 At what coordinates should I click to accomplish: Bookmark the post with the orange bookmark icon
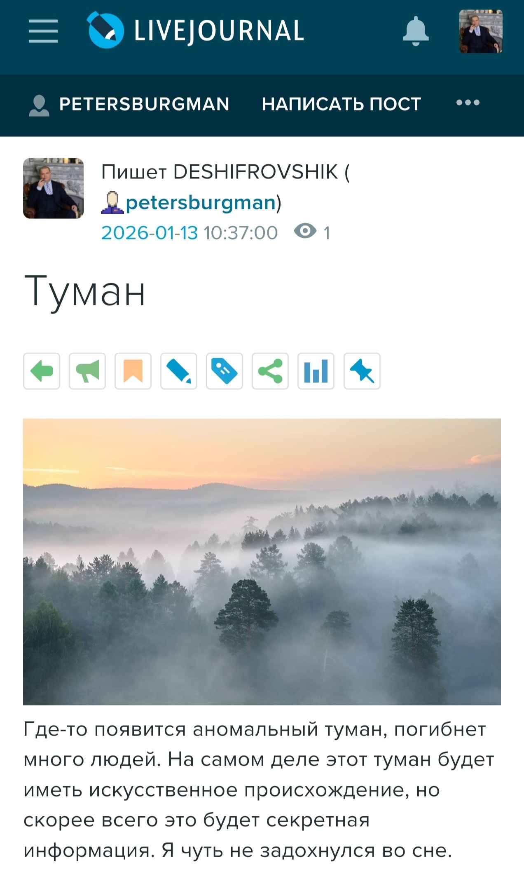pos(133,371)
